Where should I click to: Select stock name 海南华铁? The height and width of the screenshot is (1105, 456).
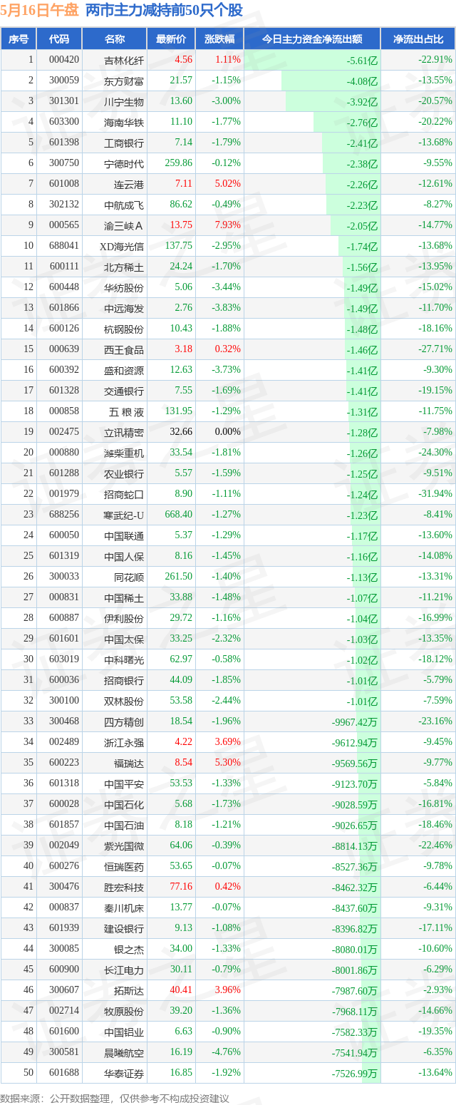(x=124, y=122)
